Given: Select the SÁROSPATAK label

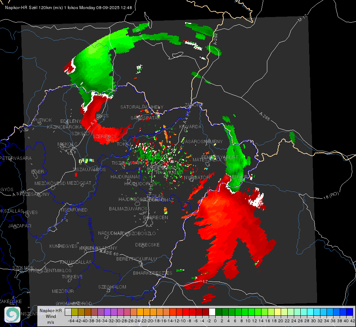Looking at the screenshot, I should [145, 118].
